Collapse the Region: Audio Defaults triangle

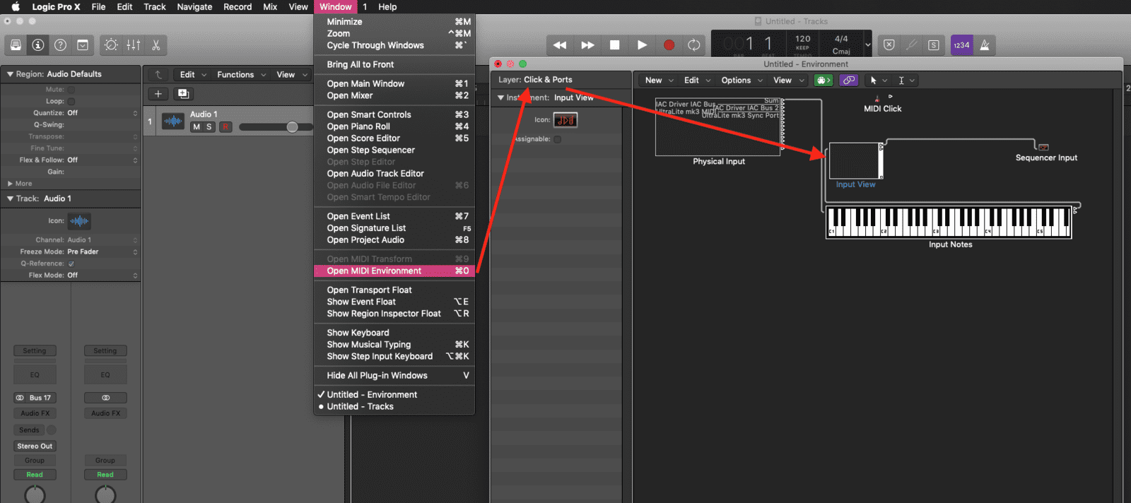(x=10, y=74)
